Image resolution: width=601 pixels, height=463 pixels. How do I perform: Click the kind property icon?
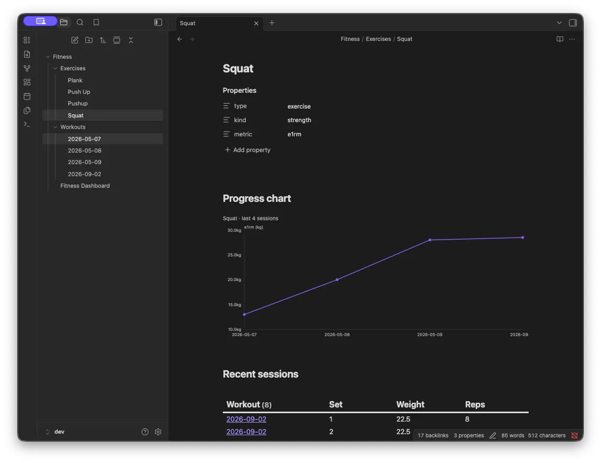pyautogui.click(x=227, y=120)
